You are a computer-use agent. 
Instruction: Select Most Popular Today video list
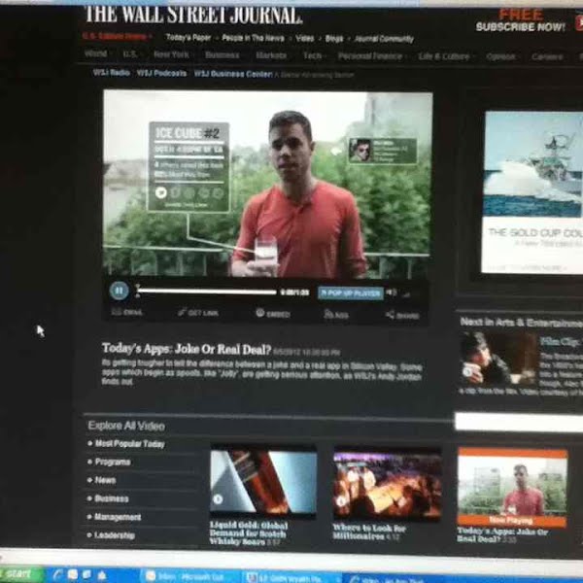point(129,444)
